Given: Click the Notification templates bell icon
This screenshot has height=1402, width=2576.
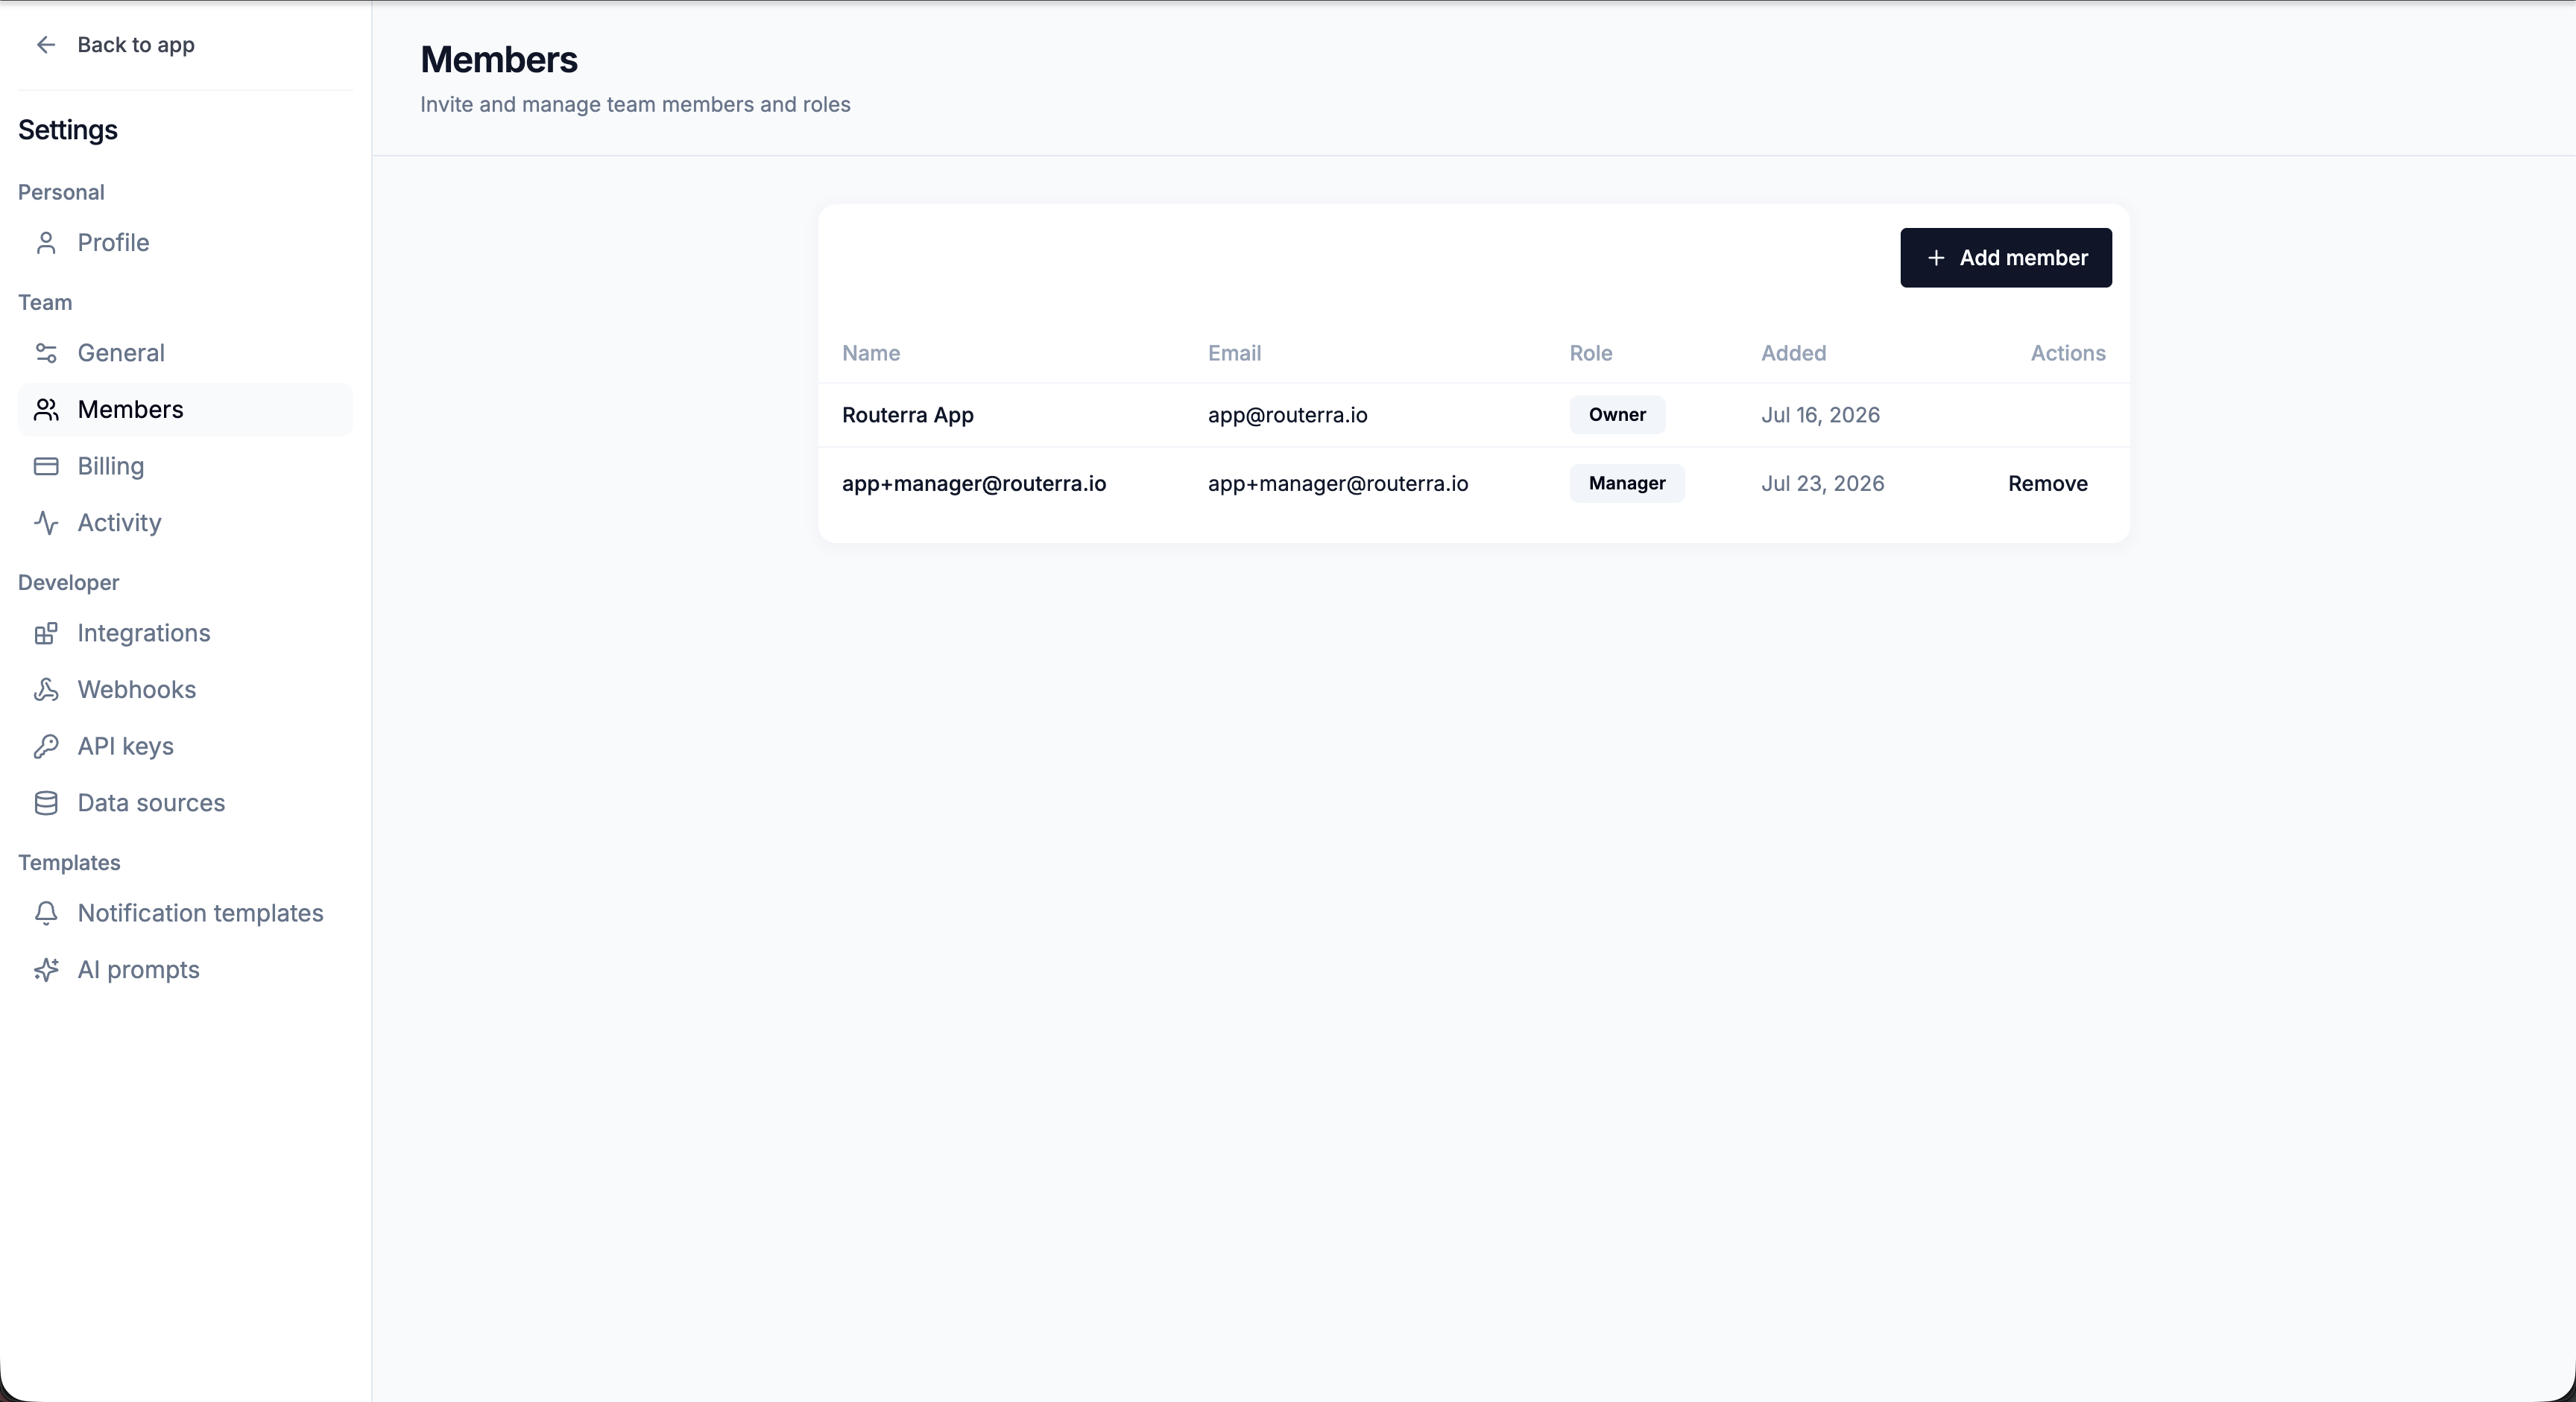Looking at the screenshot, I should coord(46,913).
